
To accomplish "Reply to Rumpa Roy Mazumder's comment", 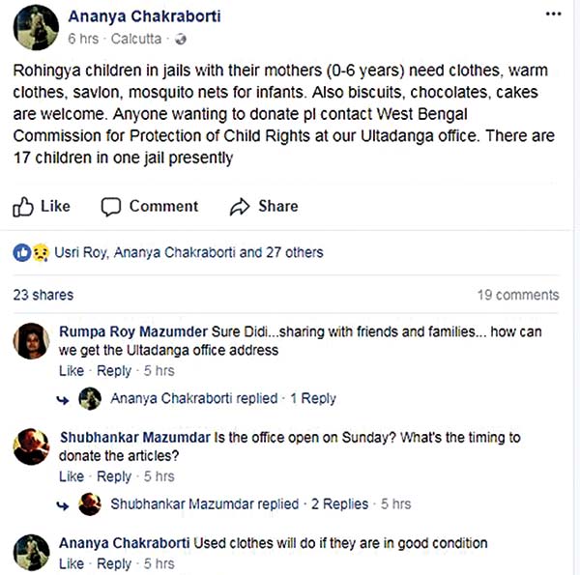I will pos(113,371).
